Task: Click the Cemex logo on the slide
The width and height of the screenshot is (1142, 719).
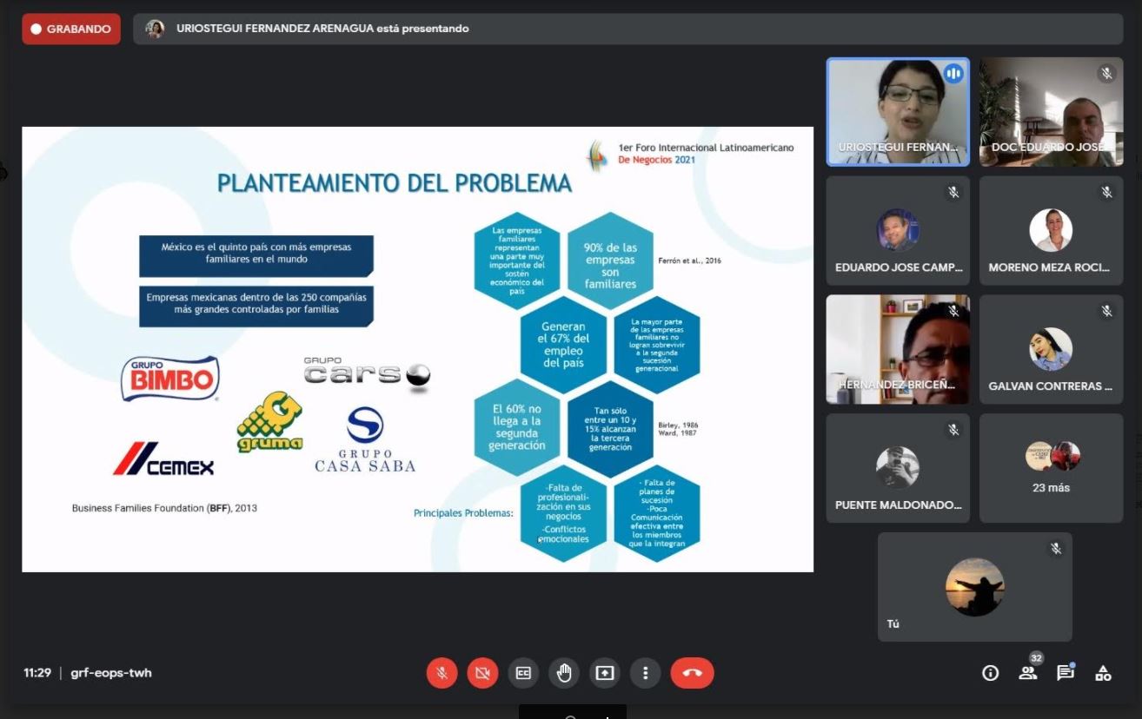Action: click(163, 459)
